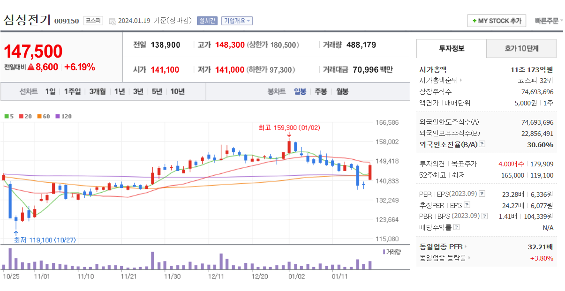Open the 빠른주문 dropdown
The image size is (565, 291).
[549, 21]
